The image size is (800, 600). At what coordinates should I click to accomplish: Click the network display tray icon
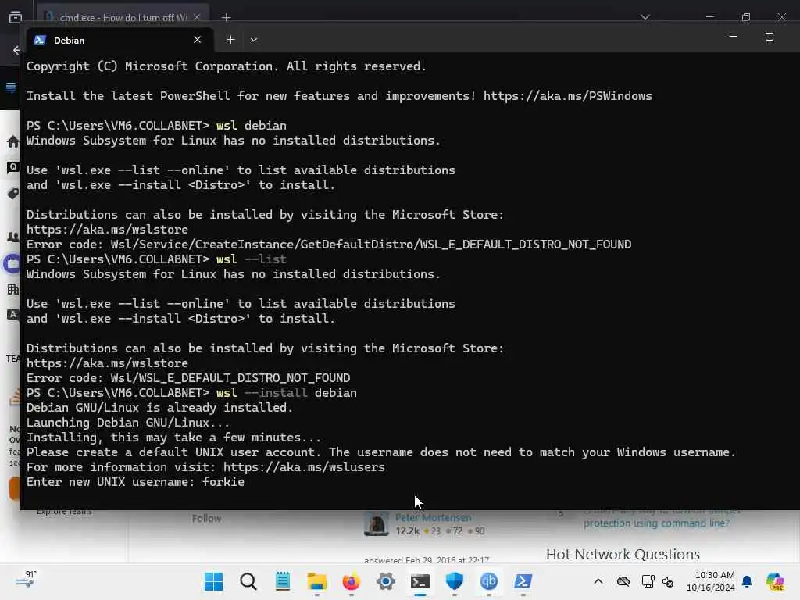tap(648, 581)
